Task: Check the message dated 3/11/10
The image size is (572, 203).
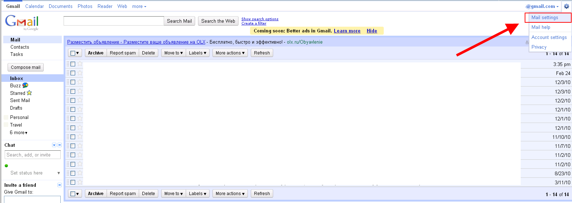Action: (x=73, y=182)
